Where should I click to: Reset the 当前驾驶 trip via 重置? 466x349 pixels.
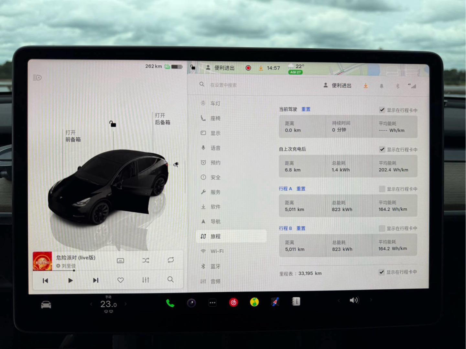[306, 109]
